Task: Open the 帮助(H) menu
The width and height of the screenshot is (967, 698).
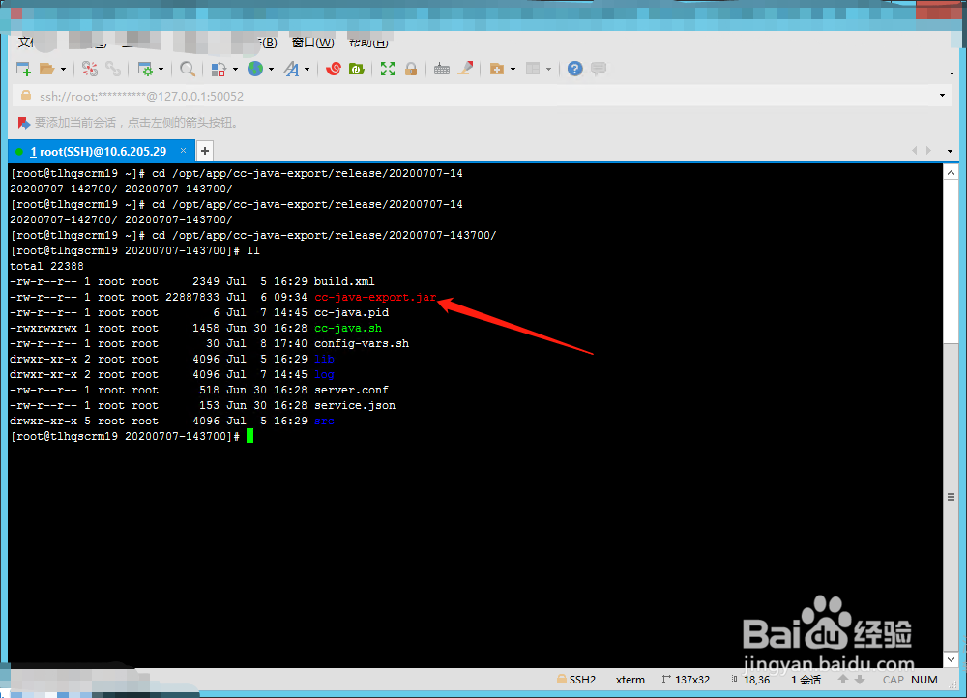Action: click(368, 43)
